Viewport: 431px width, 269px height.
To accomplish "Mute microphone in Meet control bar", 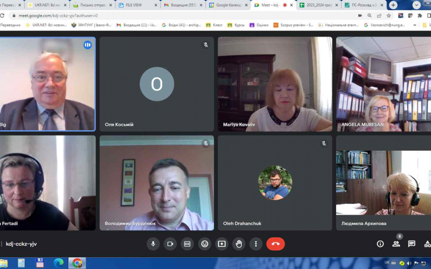I will 153,244.
